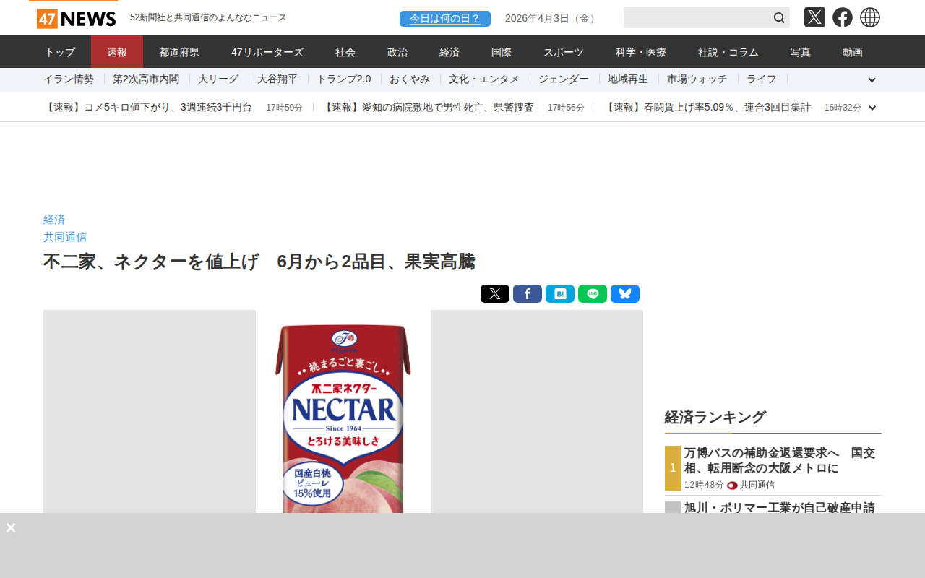Open the 写真 section
This screenshot has height=578, width=925.
(801, 52)
